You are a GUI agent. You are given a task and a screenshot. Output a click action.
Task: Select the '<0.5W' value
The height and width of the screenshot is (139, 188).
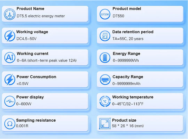[23, 83]
